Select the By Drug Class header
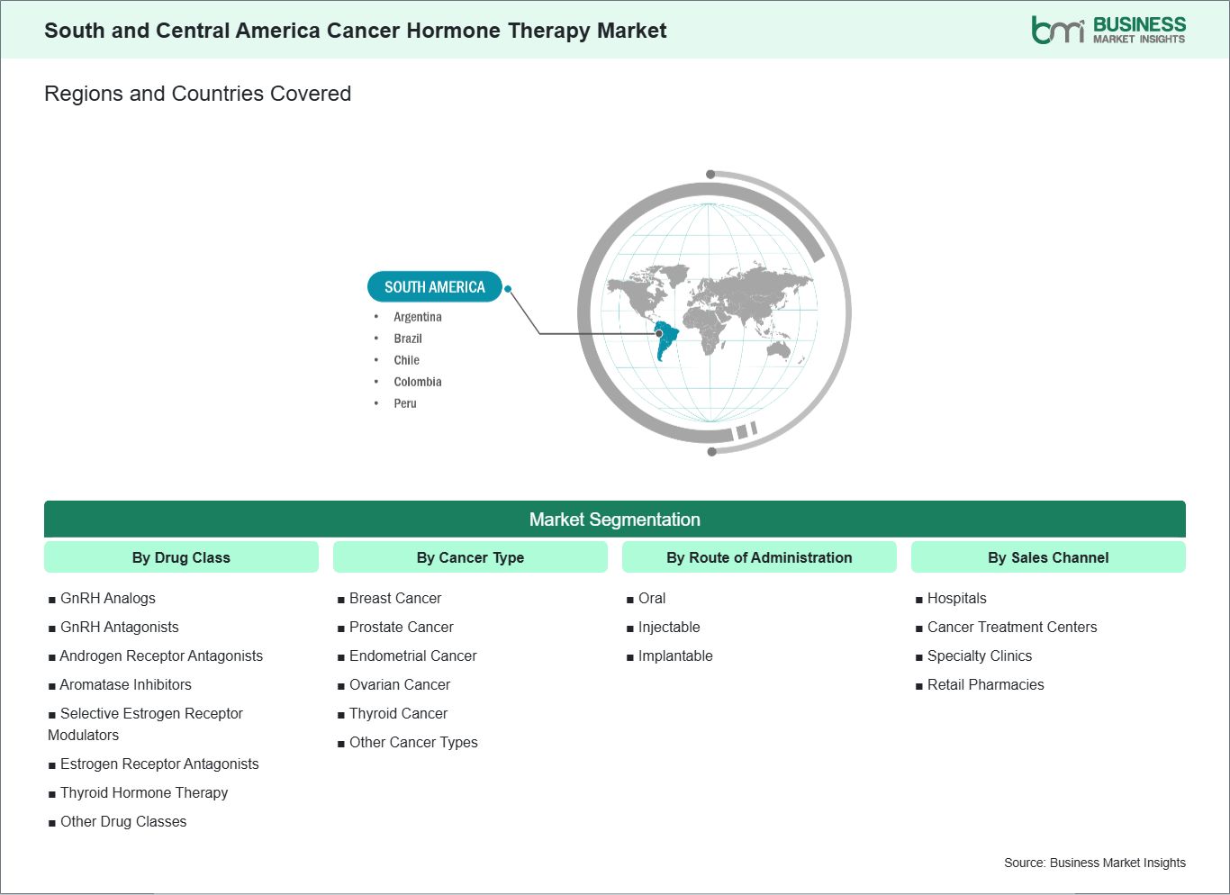Screen dimensions: 1230x895 coord(181,557)
